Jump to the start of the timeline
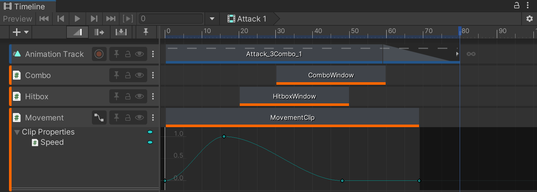Screen dimensions: 537x192 [x=44, y=19]
